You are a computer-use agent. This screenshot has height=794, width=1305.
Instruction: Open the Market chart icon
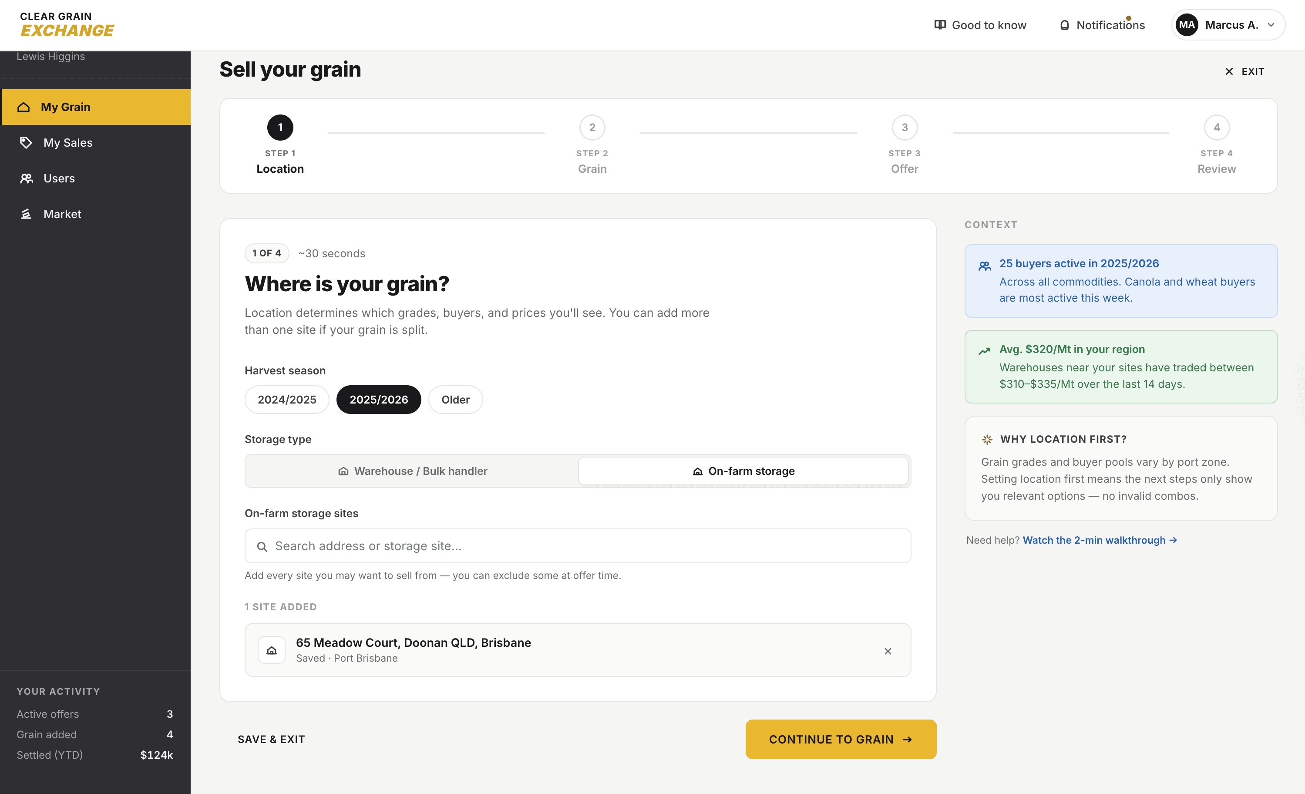pos(26,213)
